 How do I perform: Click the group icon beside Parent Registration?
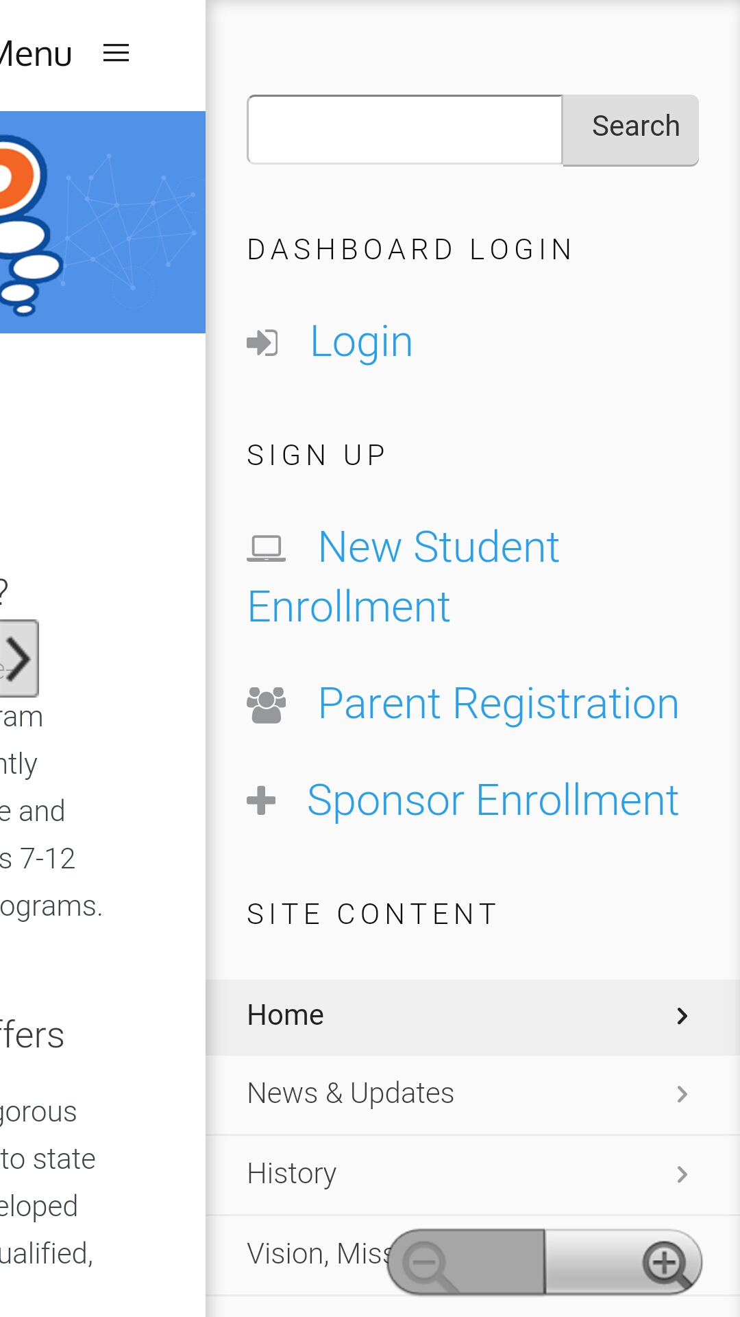[x=266, y=705]
